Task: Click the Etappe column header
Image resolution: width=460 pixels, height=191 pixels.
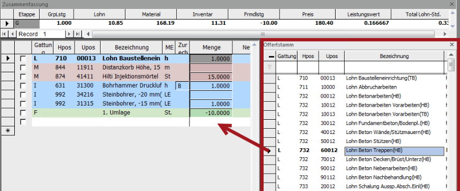Action: pos(26,14)
